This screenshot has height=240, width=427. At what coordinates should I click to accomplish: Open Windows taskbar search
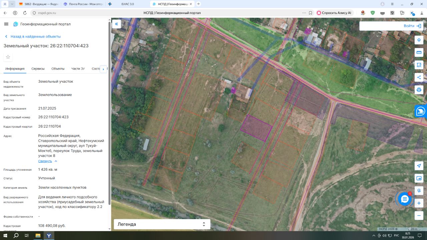click(x=16, y=235)
